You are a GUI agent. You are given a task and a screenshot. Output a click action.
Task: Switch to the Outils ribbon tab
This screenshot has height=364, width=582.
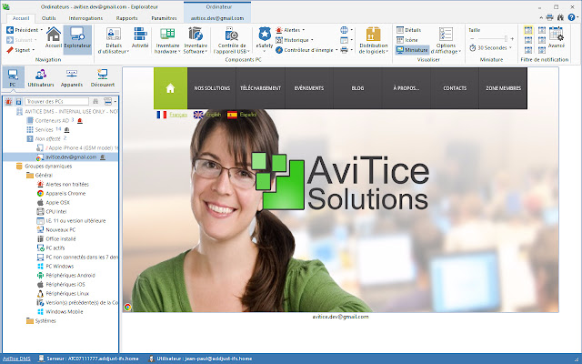point(48,18)
